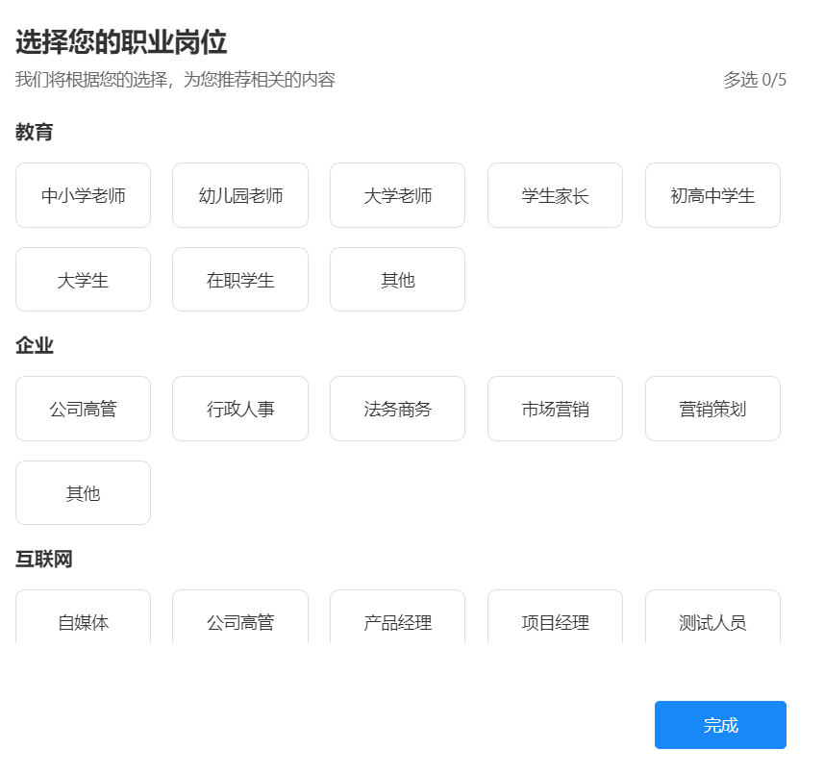Toggle the 幼儿园老师 option
824x774 pixels.
point(239,195)
